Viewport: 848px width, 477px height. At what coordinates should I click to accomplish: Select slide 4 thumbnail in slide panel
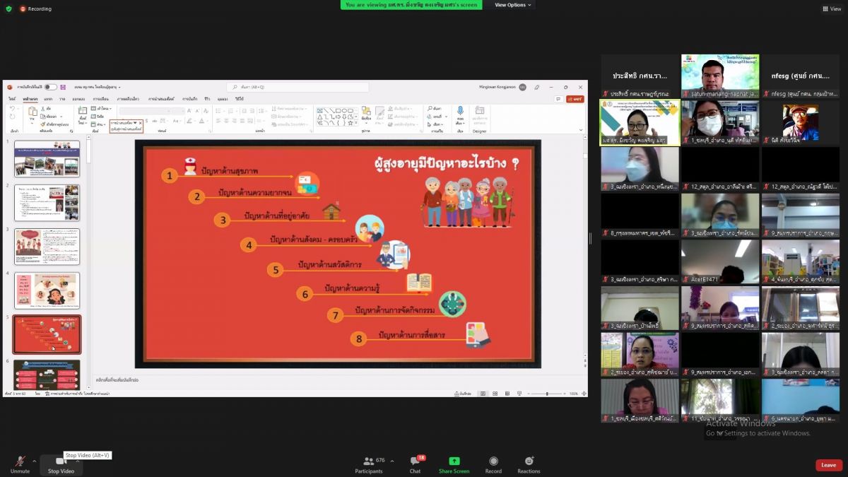tap(47, 290)
